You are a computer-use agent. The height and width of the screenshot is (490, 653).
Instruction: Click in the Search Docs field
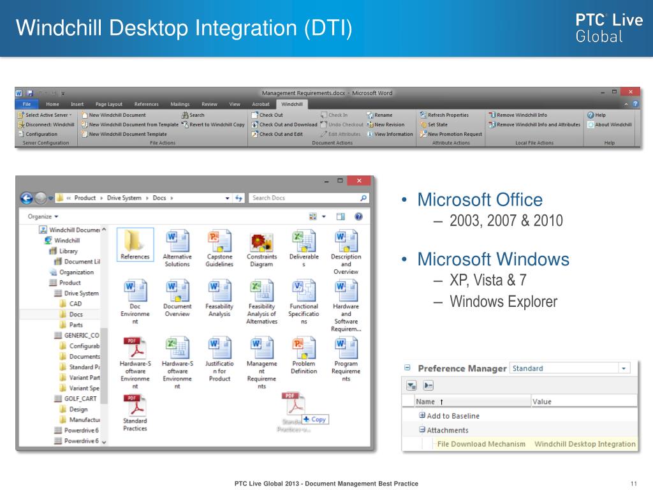[x=309, y=198]
